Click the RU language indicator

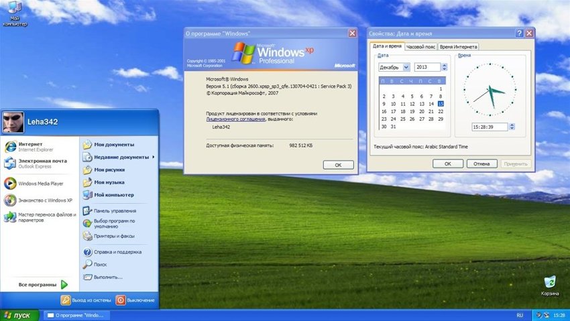click(520, 315)
